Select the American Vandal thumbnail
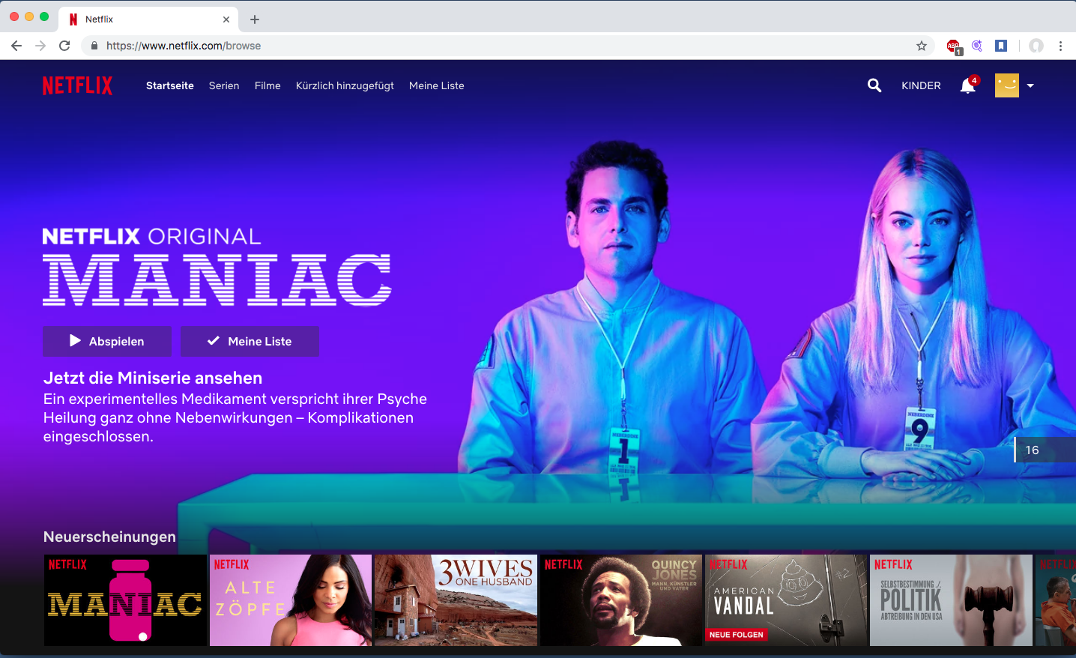Image resolution: width=1076 pixels, height=658 pixels. [785, 600]
